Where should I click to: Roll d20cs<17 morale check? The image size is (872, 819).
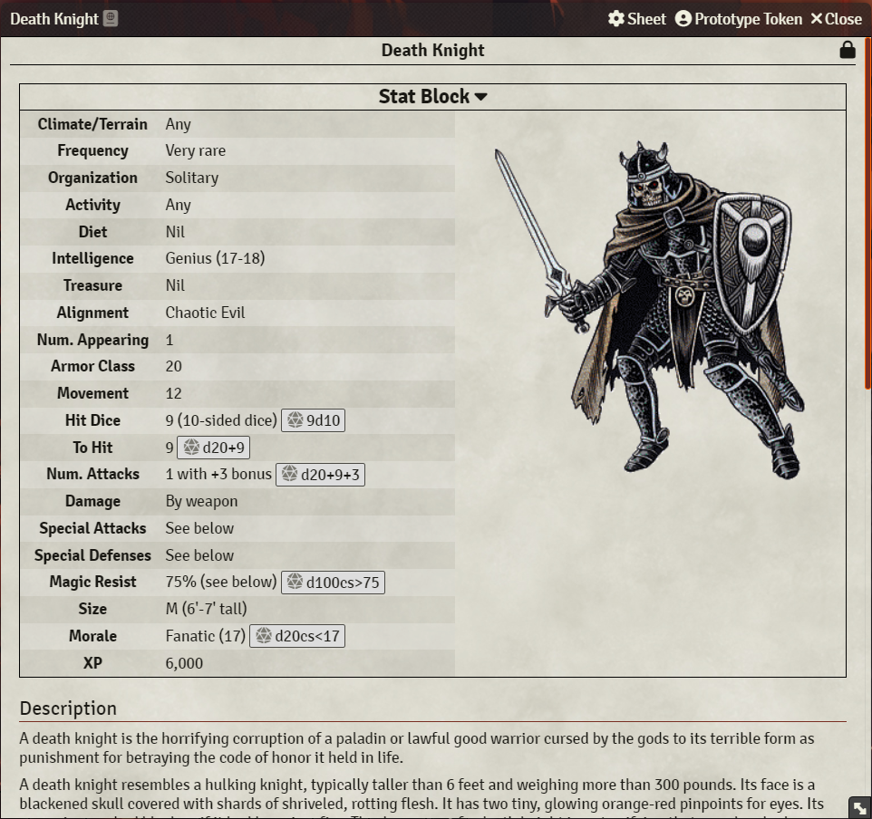tap(297, 636)
